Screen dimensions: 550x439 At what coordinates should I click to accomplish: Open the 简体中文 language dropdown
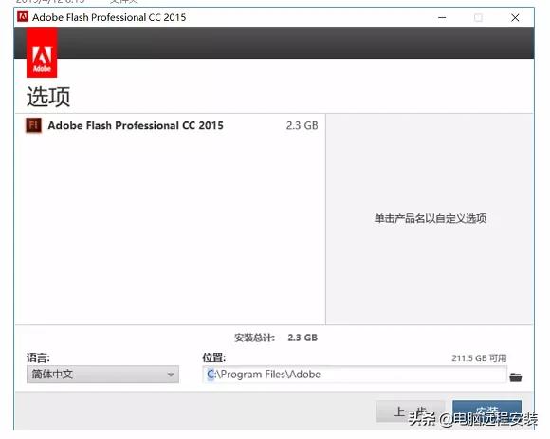pos(102,375)
